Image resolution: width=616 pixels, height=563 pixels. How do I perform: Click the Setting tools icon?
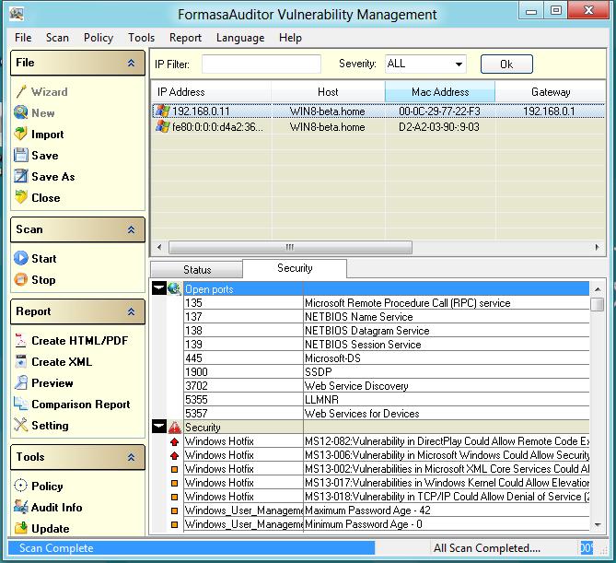click(21, 425)
